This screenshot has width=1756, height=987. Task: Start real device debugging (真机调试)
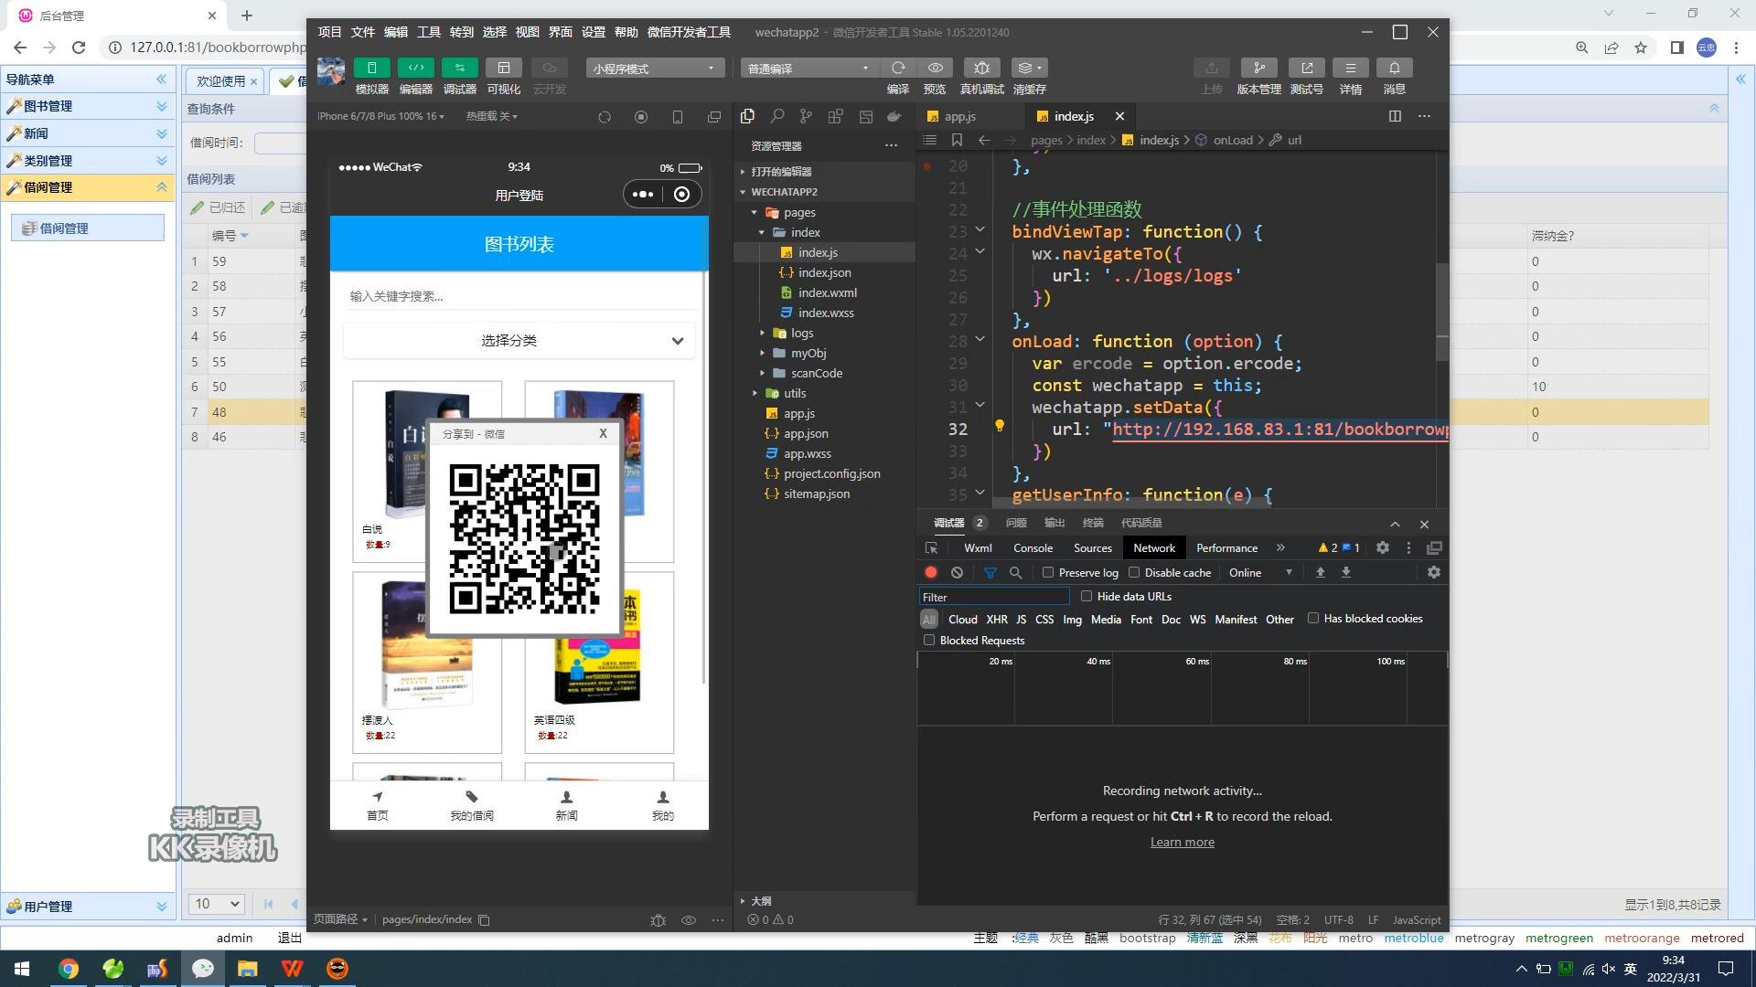(x=981, y=68)
